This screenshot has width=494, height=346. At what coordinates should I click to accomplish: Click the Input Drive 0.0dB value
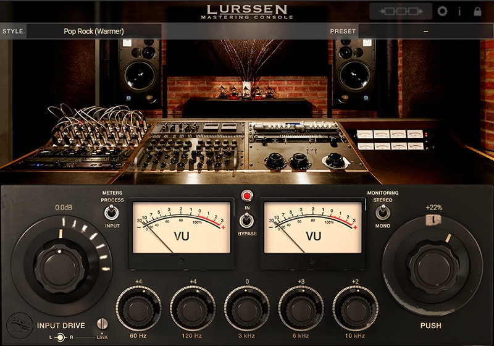[64, 208]
